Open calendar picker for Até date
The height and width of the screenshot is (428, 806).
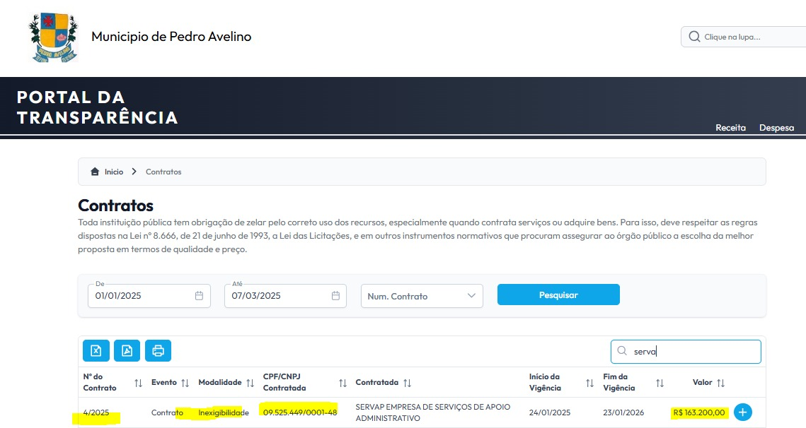(x=335, y=296)
